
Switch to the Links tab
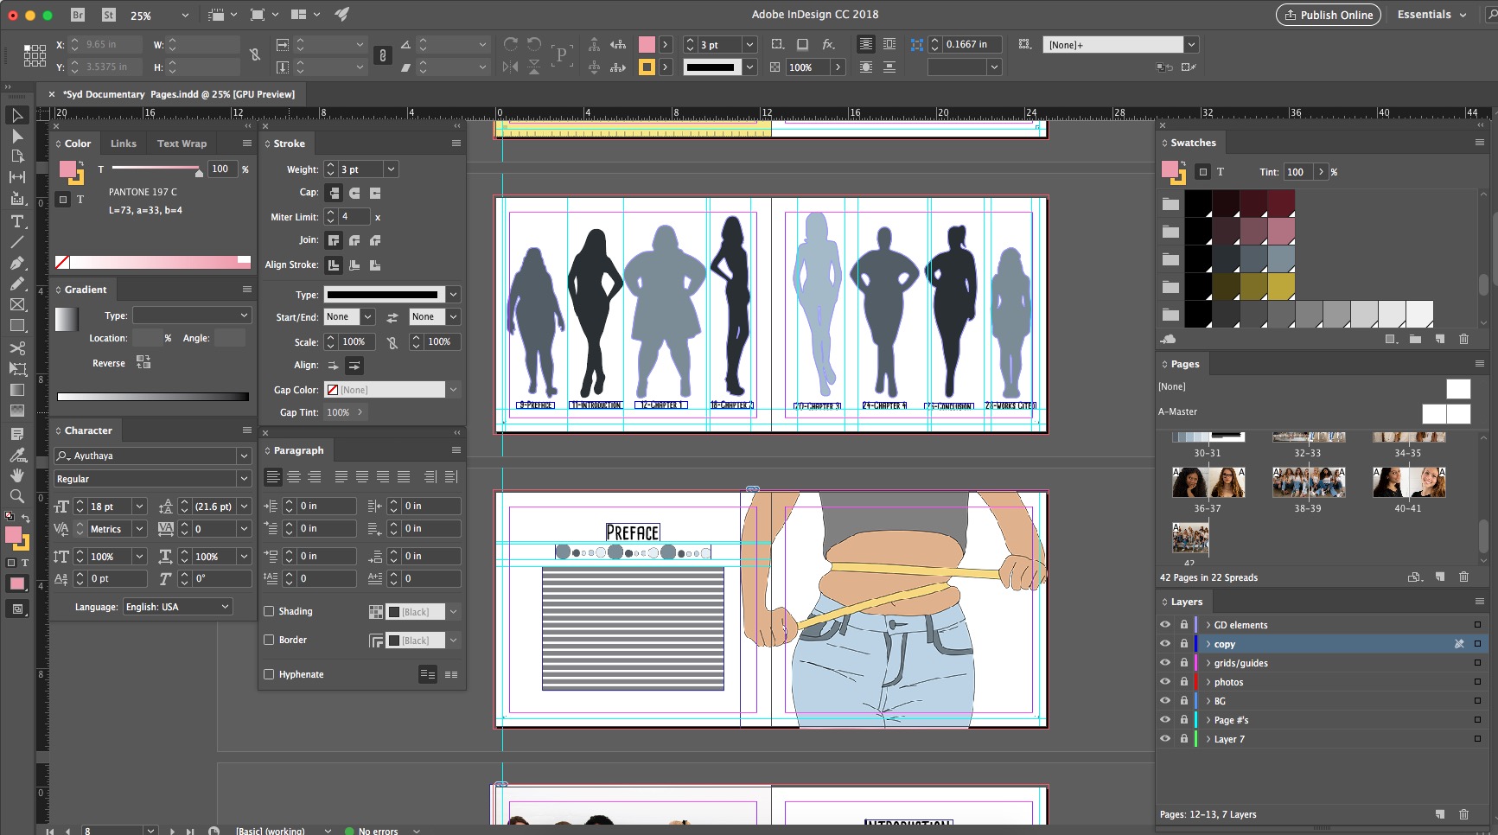click(x=123, y=143)
